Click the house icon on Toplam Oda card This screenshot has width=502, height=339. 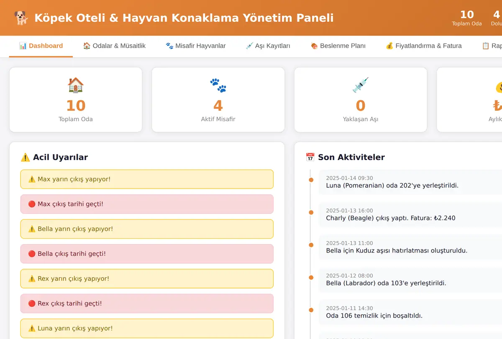pos(76,85)
